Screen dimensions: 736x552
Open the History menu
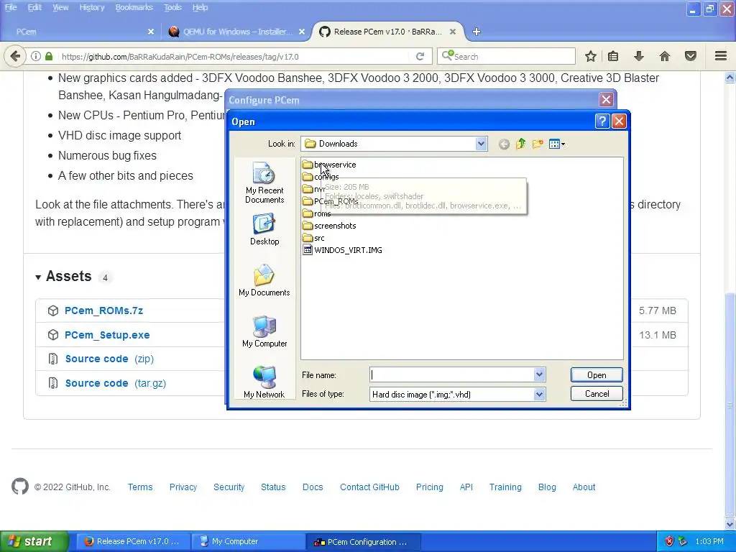point(91,7)
